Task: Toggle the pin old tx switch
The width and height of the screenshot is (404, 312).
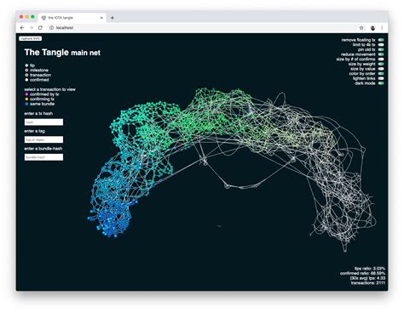Action: point(381,49)
